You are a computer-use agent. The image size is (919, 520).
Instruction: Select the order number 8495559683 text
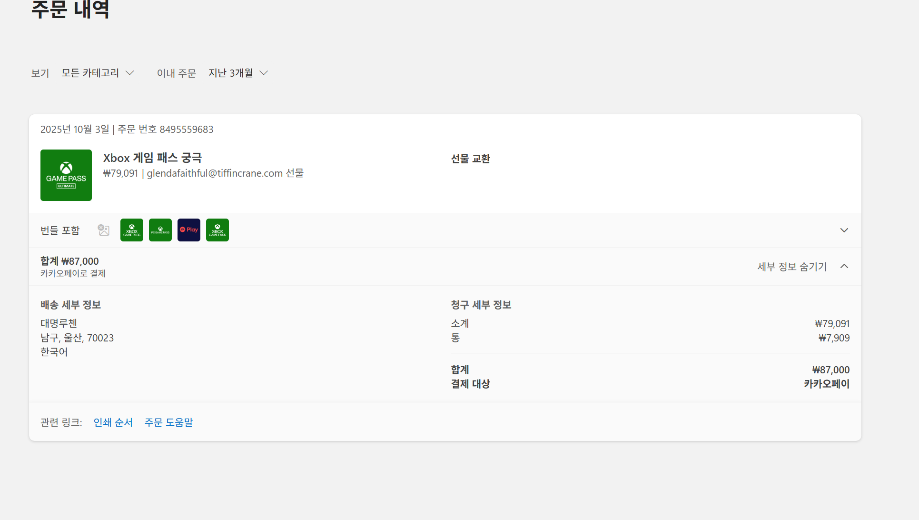click(x=187, y=130)
